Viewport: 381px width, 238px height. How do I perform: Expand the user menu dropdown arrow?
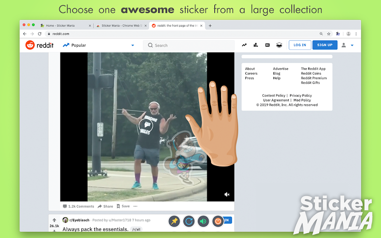pos(352,45)
